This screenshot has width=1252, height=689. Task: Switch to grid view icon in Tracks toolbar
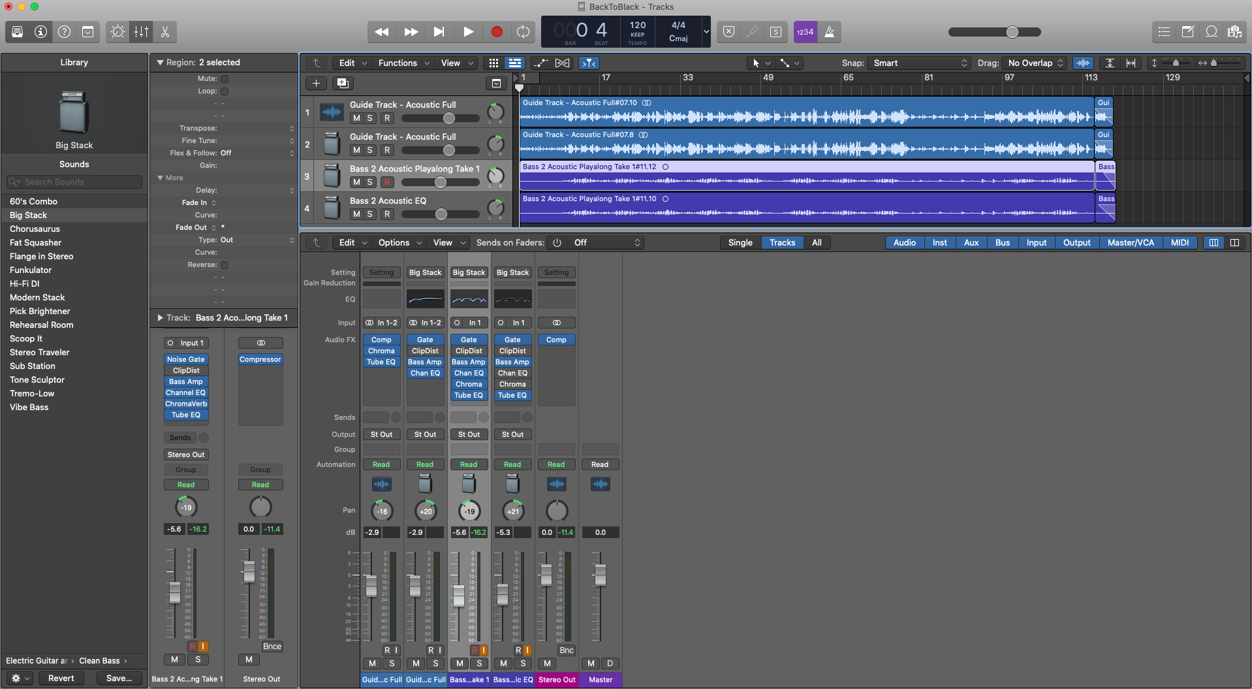click(493, 63)
